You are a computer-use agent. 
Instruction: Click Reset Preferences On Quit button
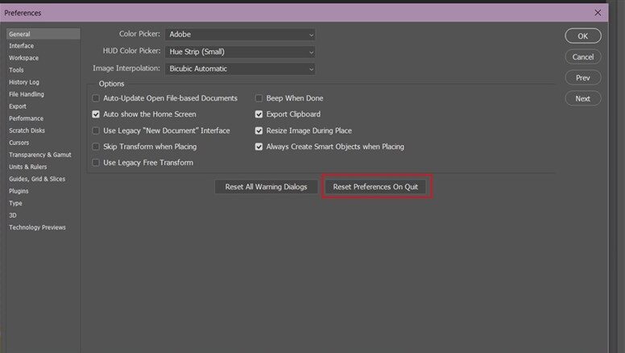click(x=375, y=187)
